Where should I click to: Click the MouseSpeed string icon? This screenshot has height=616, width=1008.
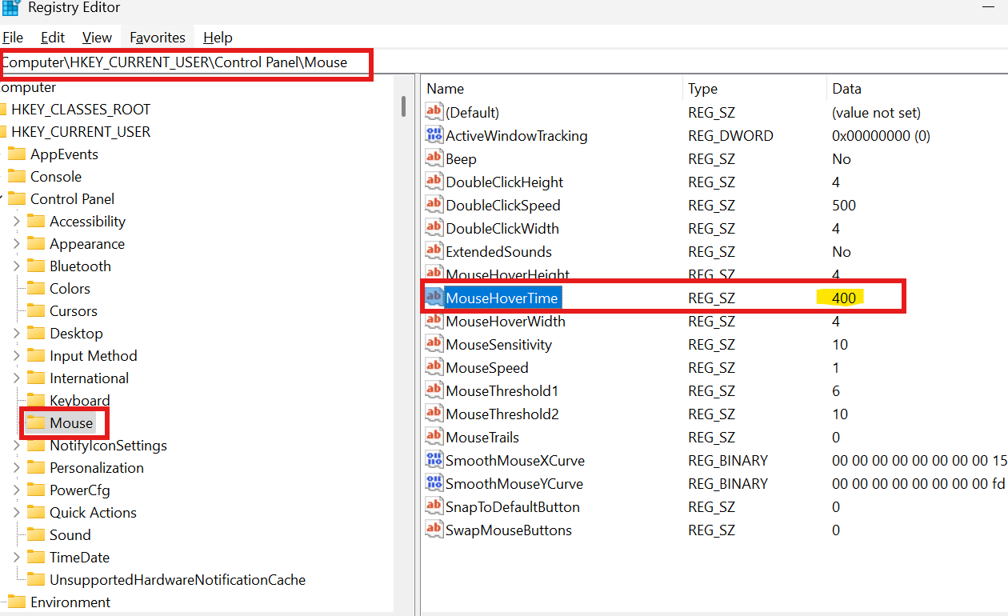point(434,367)
